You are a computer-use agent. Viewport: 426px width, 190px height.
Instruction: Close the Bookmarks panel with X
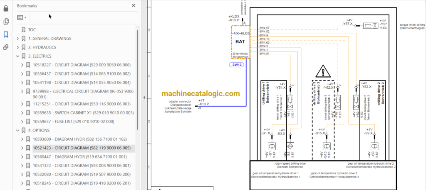click(x=134, y=5)
